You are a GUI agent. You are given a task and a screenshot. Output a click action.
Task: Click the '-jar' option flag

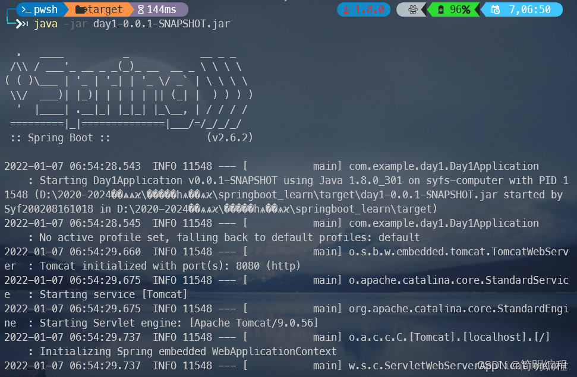[x=75, y=24]
